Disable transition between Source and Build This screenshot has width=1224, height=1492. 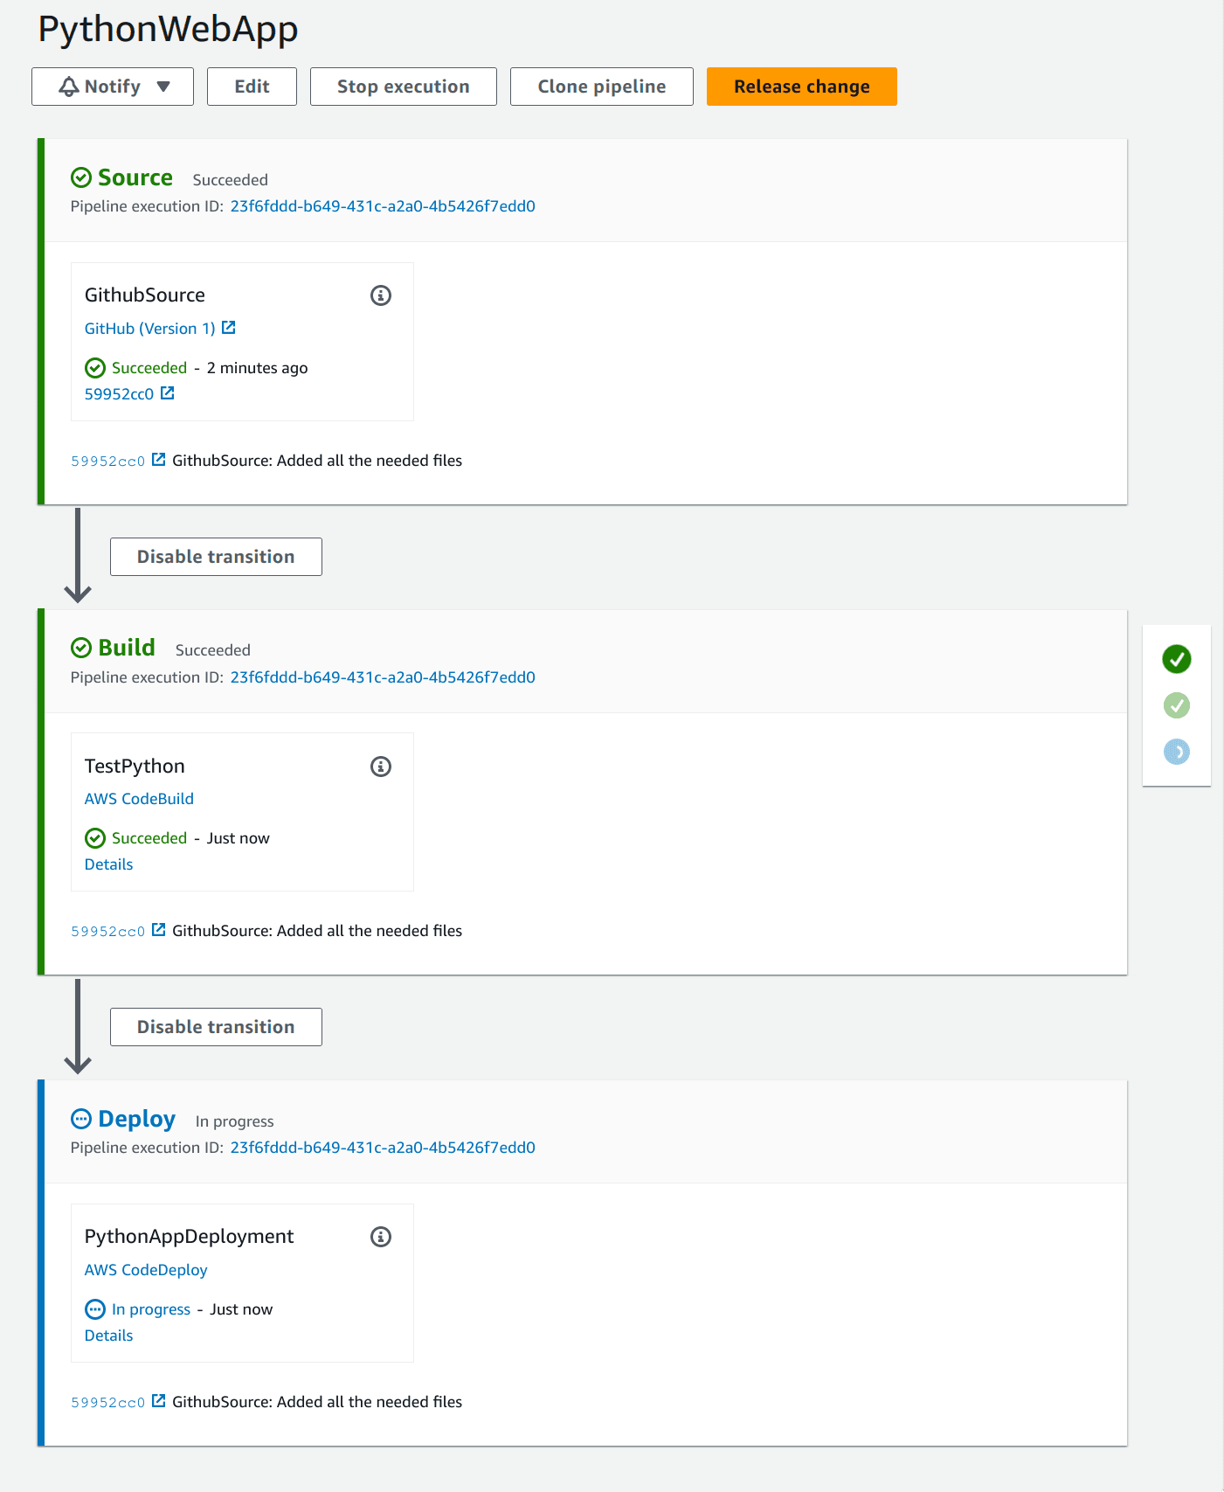[216, 557]
